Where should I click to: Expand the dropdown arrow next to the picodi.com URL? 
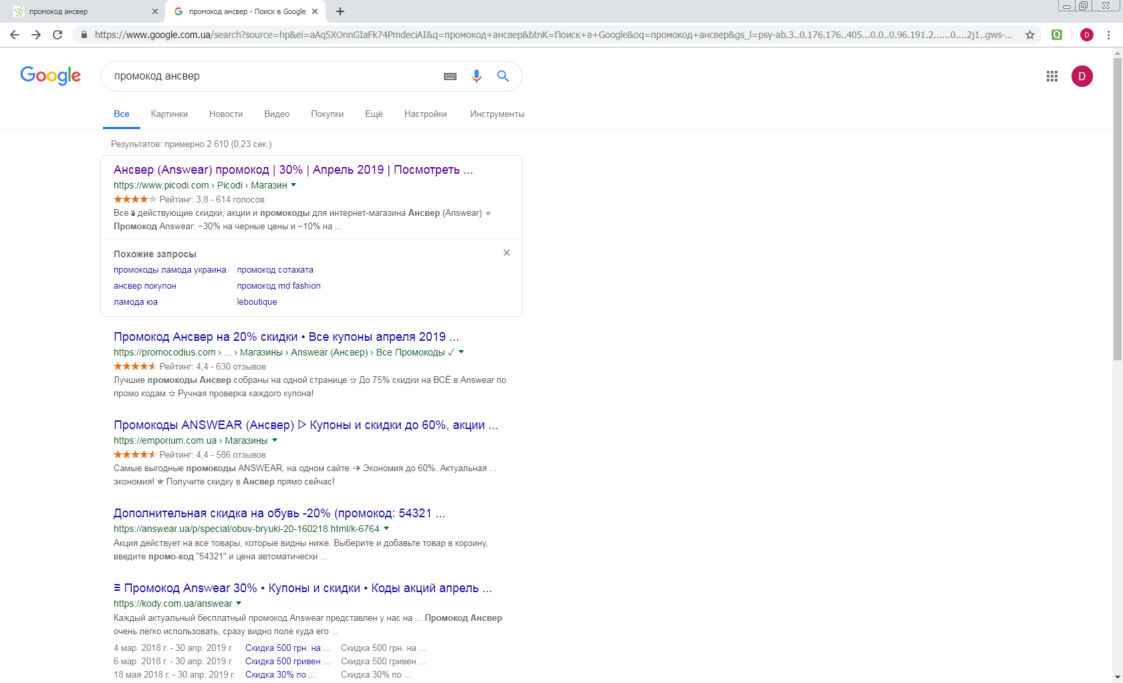click(293, 185)
